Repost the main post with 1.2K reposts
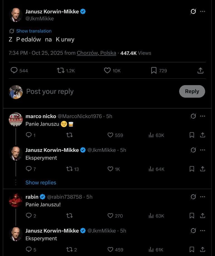Image resolution: width=215 pixels, height=256 pixels. tap(61, 71)
